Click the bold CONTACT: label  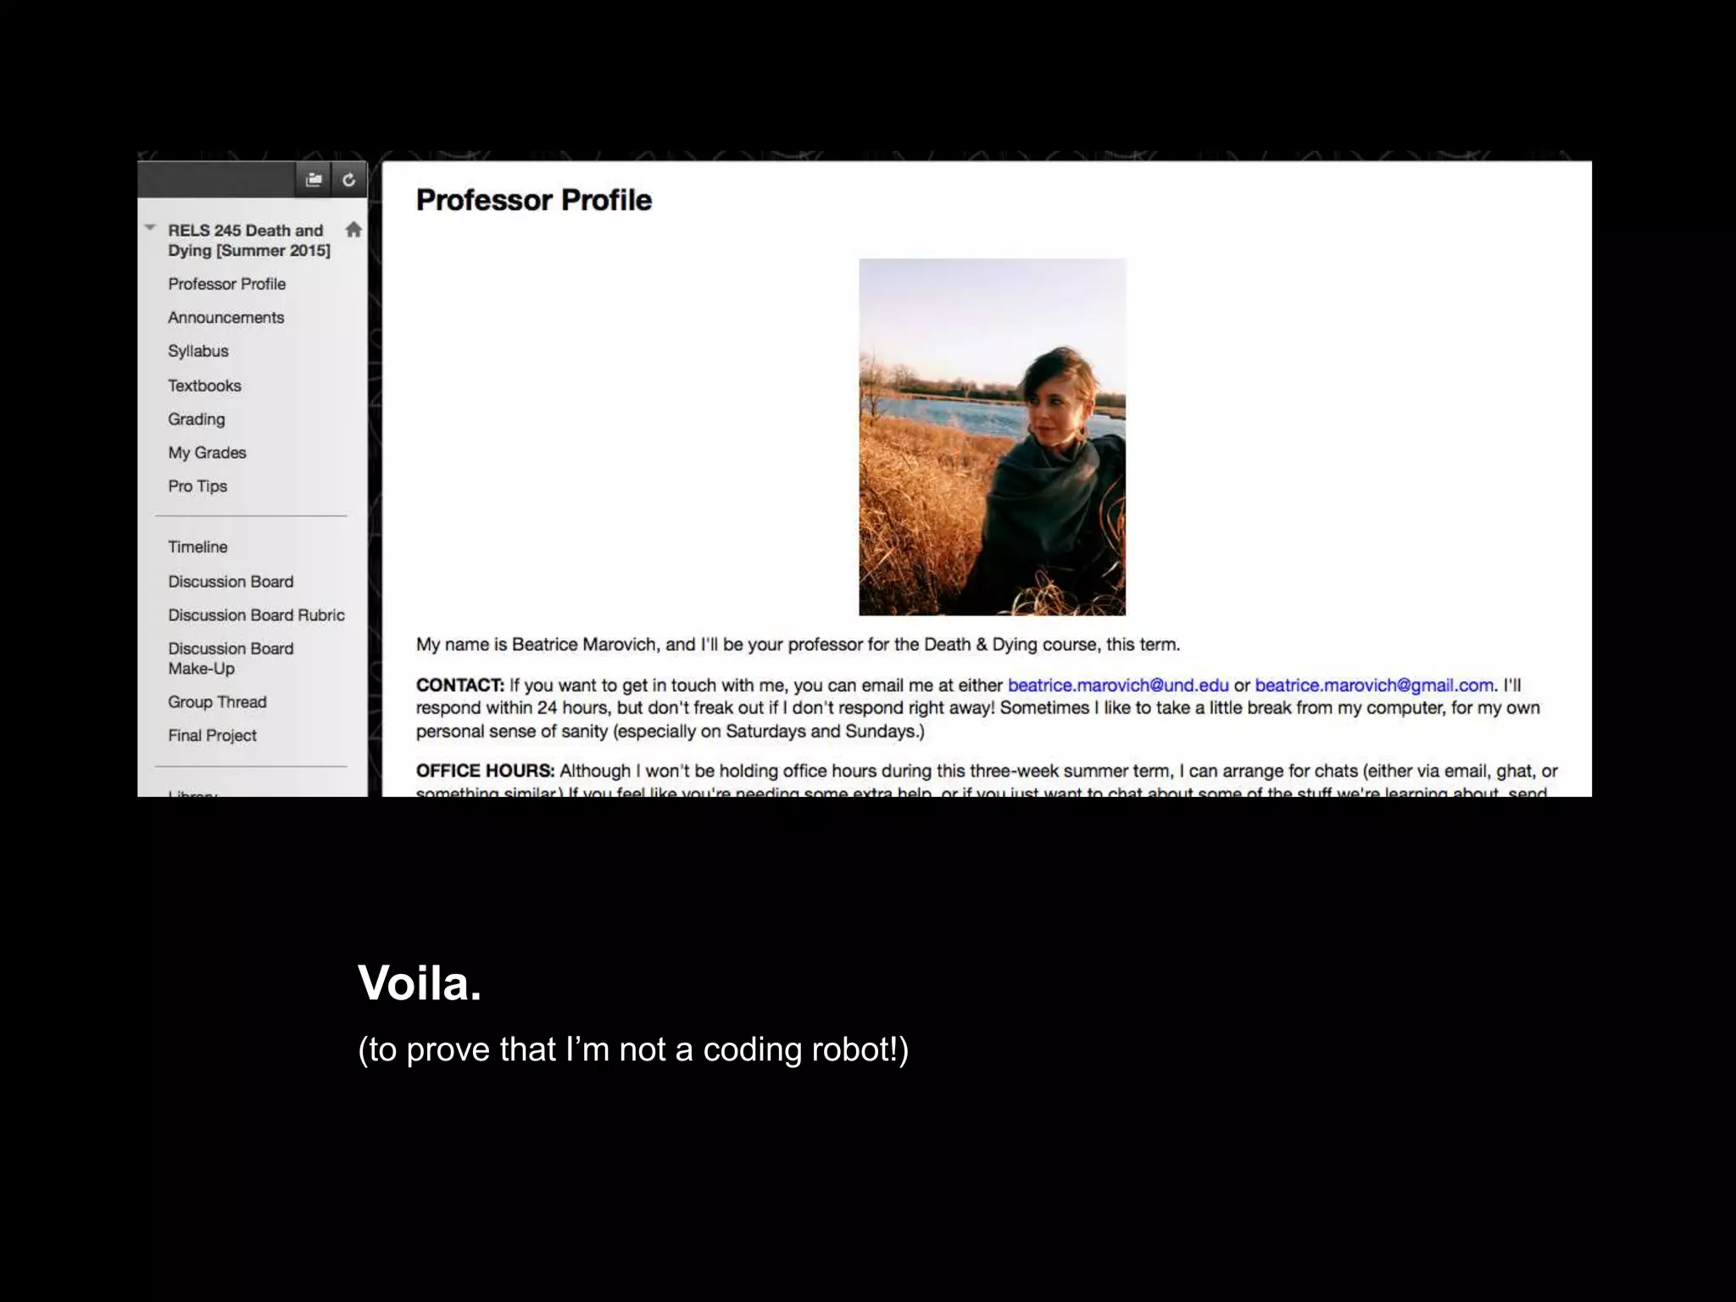(x=459, y=685)
